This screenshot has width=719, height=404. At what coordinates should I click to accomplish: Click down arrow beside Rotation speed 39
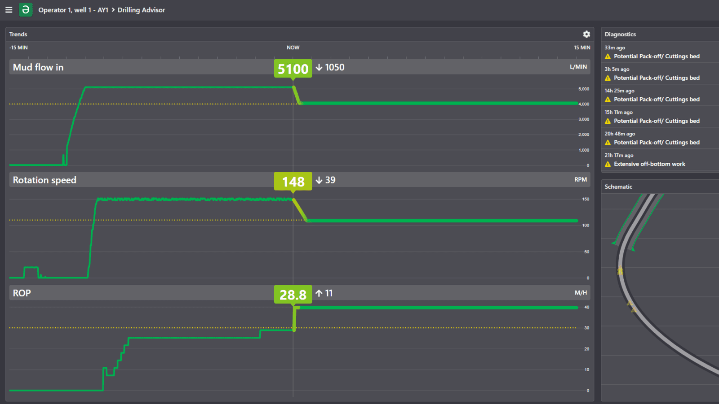(x=319, y=180)
